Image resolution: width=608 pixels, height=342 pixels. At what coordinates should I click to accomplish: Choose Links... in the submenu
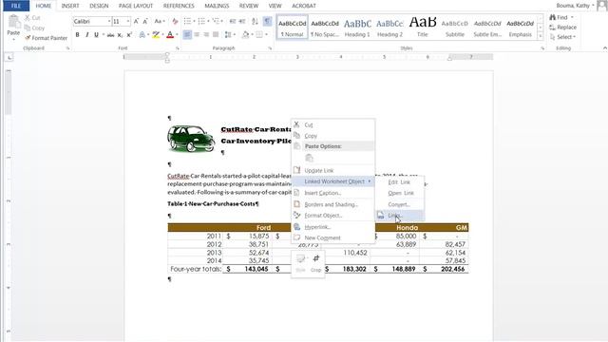click(400, 216)
